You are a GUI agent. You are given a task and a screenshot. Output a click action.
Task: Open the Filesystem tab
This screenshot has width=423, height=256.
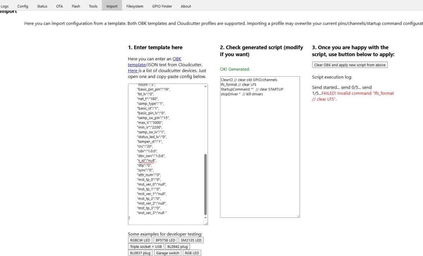coord(135,6)
